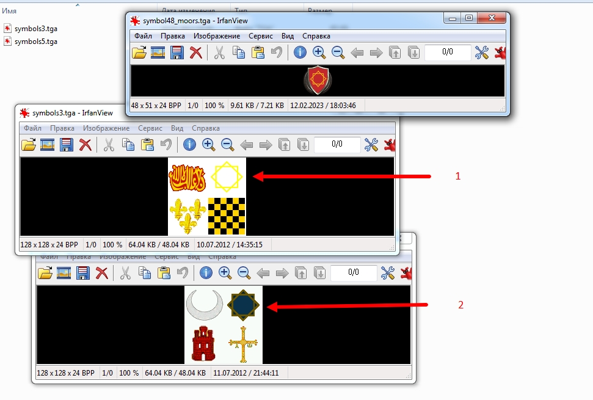Screen dimensions: 593x400
Task: Open Справка menu in symbol48_moors window
Action: tap(316, 36)
